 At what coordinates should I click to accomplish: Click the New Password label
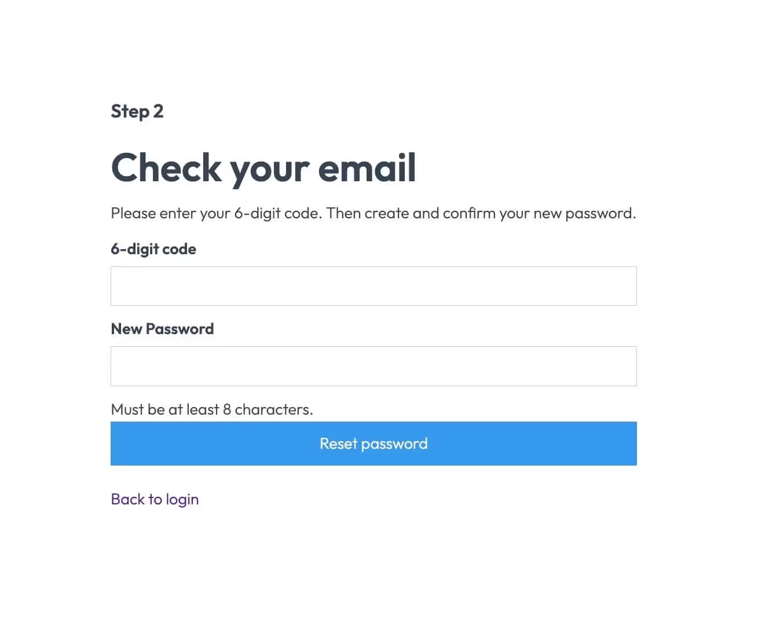point(162,328)
